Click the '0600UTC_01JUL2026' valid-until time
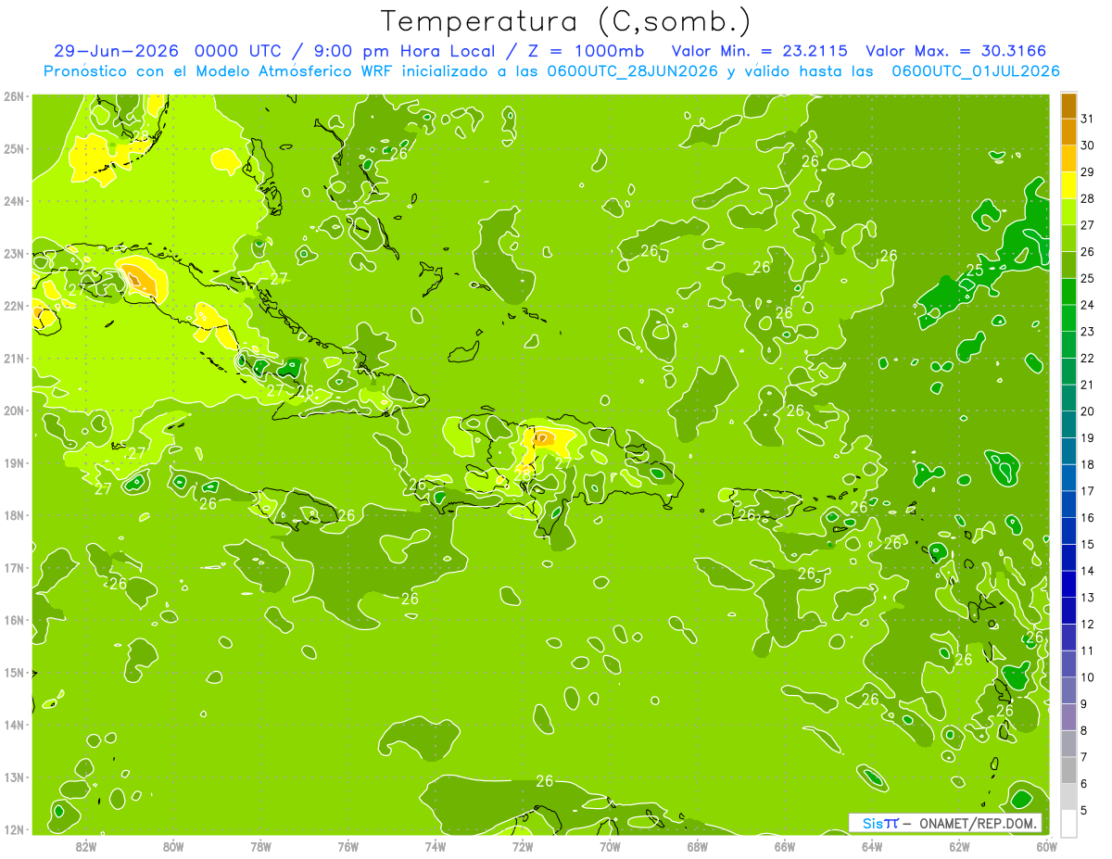1112x859 pixels. click(976, 71)
